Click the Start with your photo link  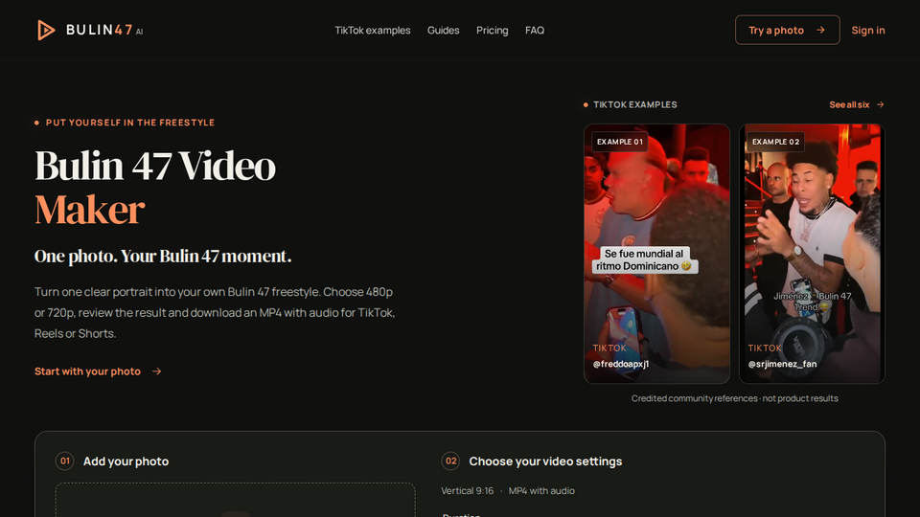click(x=98, y=371)
